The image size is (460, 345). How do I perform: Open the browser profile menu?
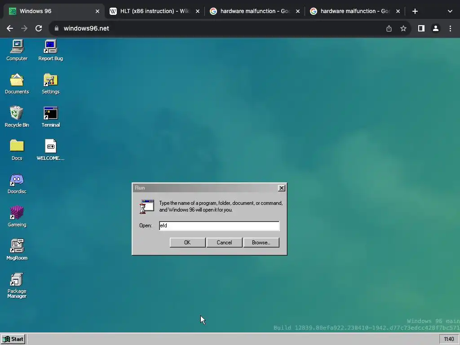pyautogui.click(x=436, y=28)
